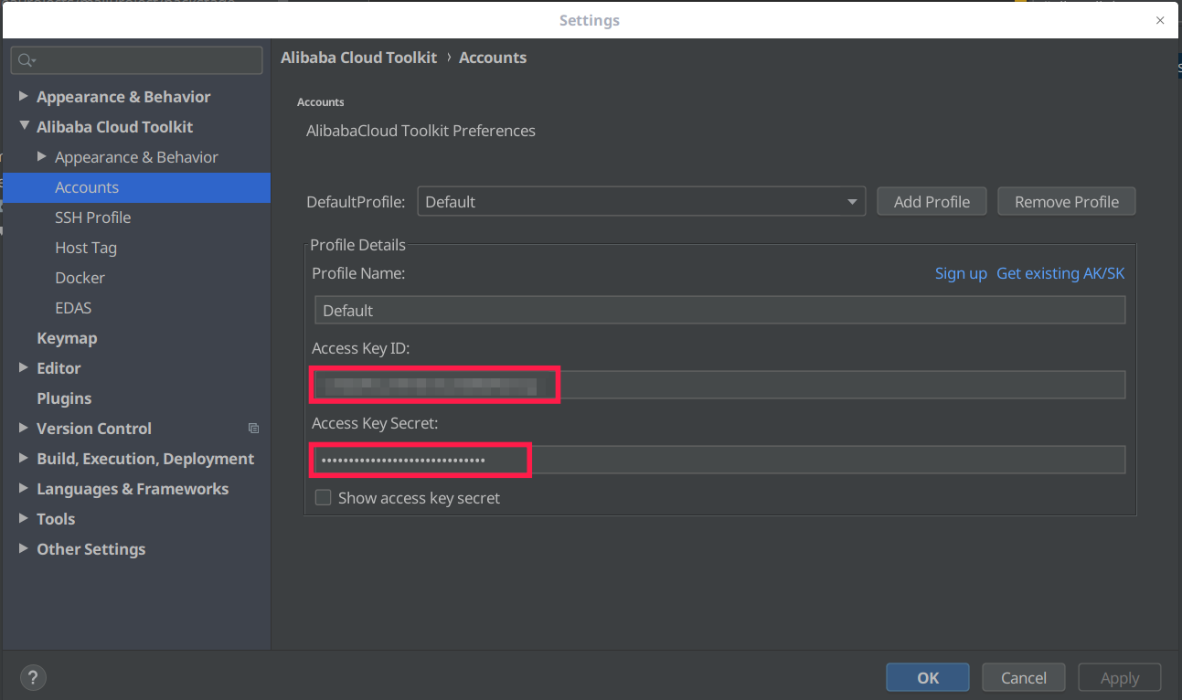Expand the Editor settings node
This screenshot has width=1182, height=700.
click(x=24, y=368)
